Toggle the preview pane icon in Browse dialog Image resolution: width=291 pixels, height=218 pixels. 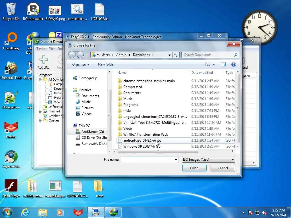[x=223, y=64]
